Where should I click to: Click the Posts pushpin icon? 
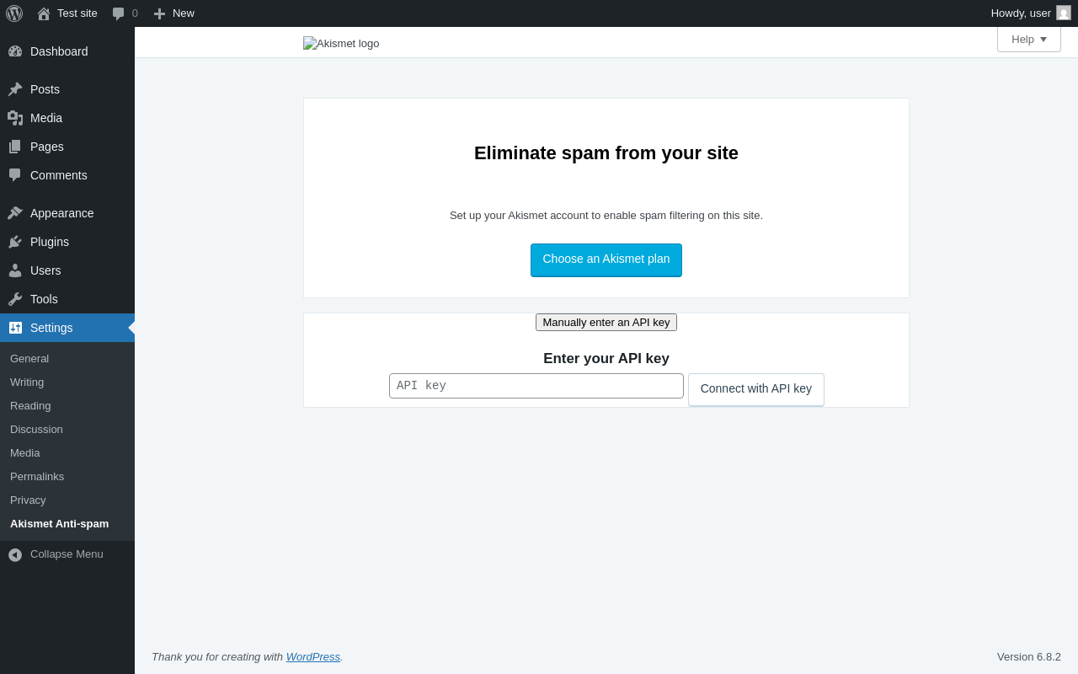[15, 89]
